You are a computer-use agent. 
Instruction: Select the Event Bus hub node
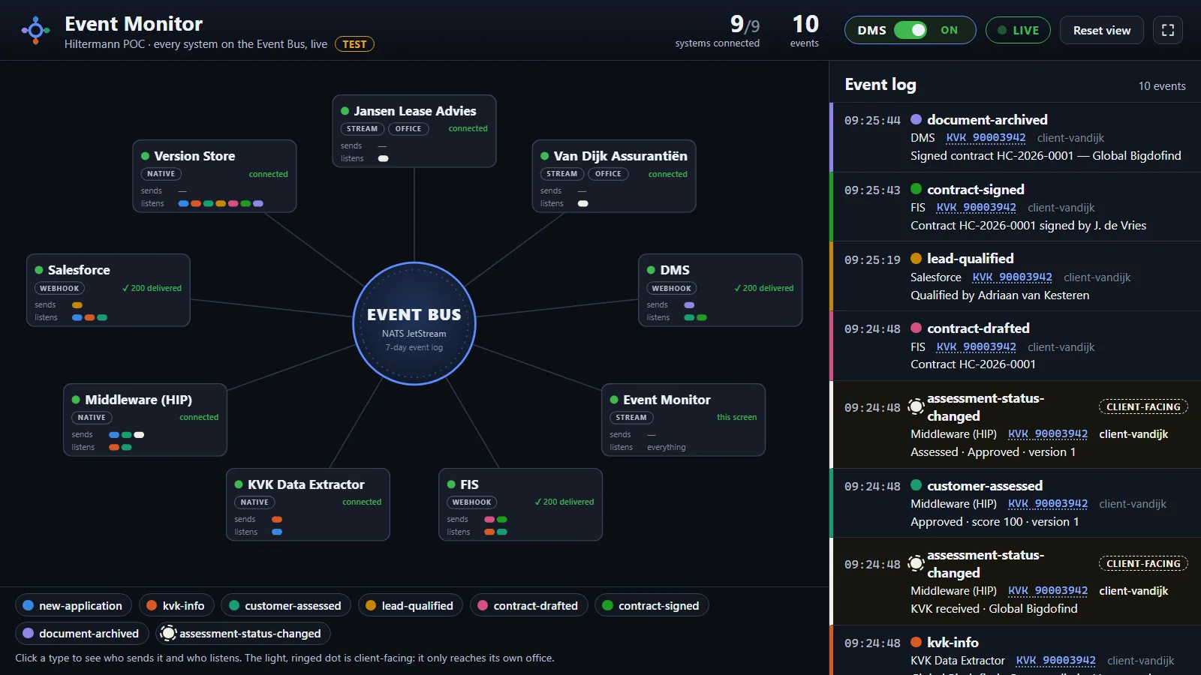tap(414, 323)
